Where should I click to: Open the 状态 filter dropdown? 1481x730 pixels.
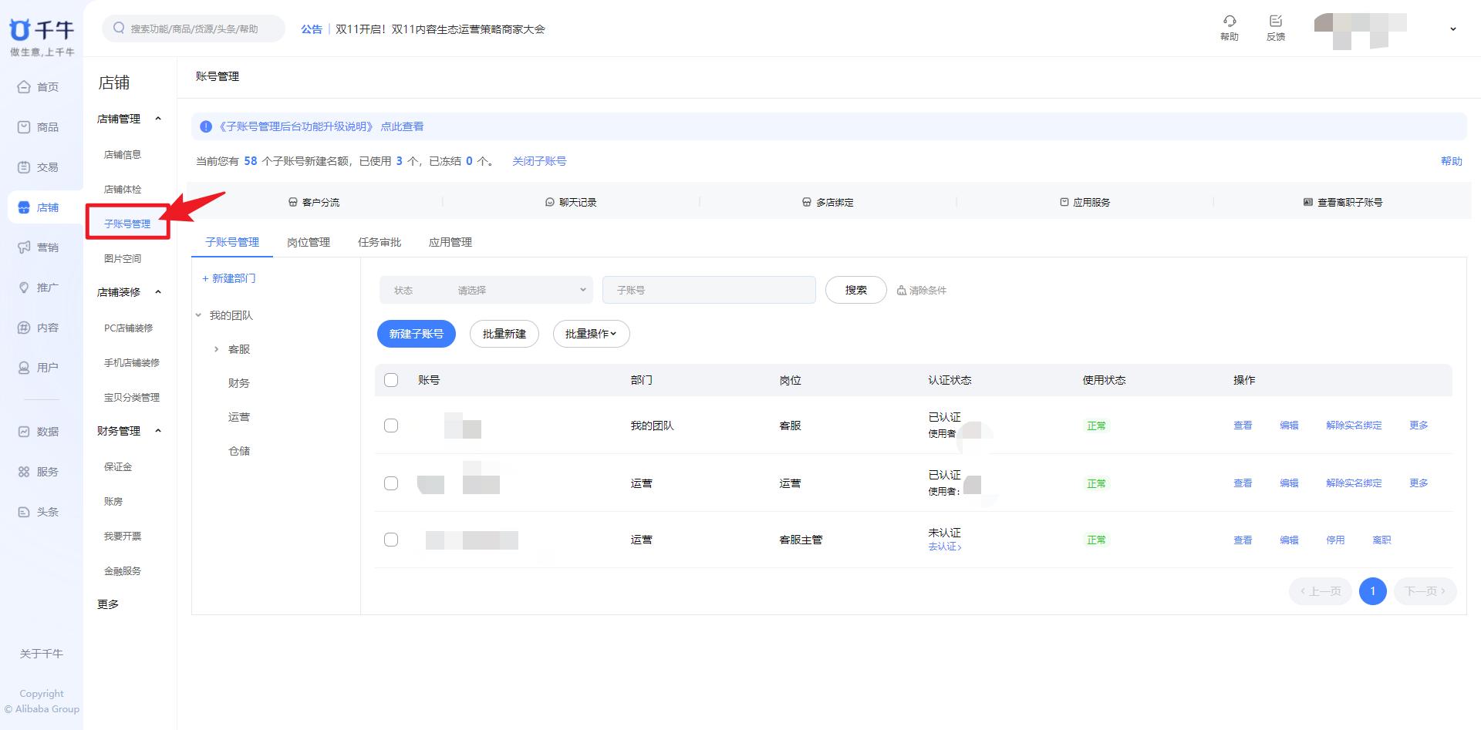(x=486, y=290)
